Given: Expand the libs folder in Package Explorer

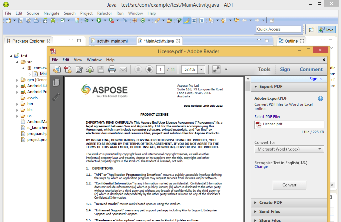Looking at the screenshot, I should (17, 110).
